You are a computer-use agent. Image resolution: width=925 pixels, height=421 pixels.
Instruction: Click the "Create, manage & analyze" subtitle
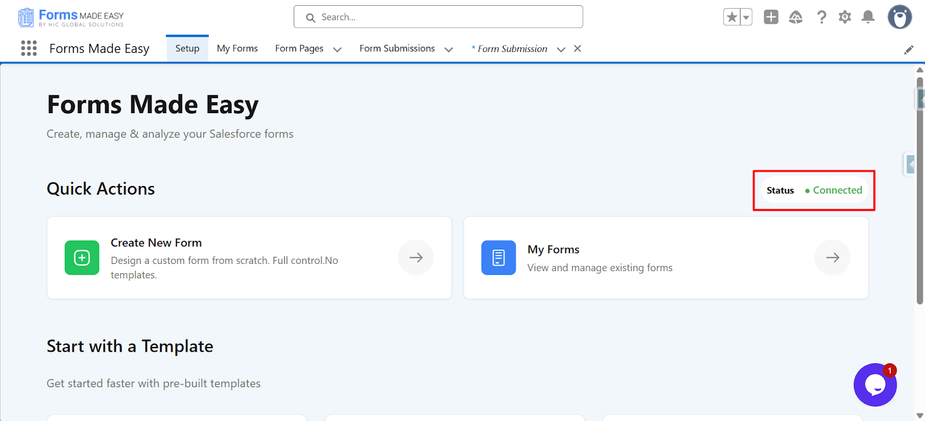[170, 134]
